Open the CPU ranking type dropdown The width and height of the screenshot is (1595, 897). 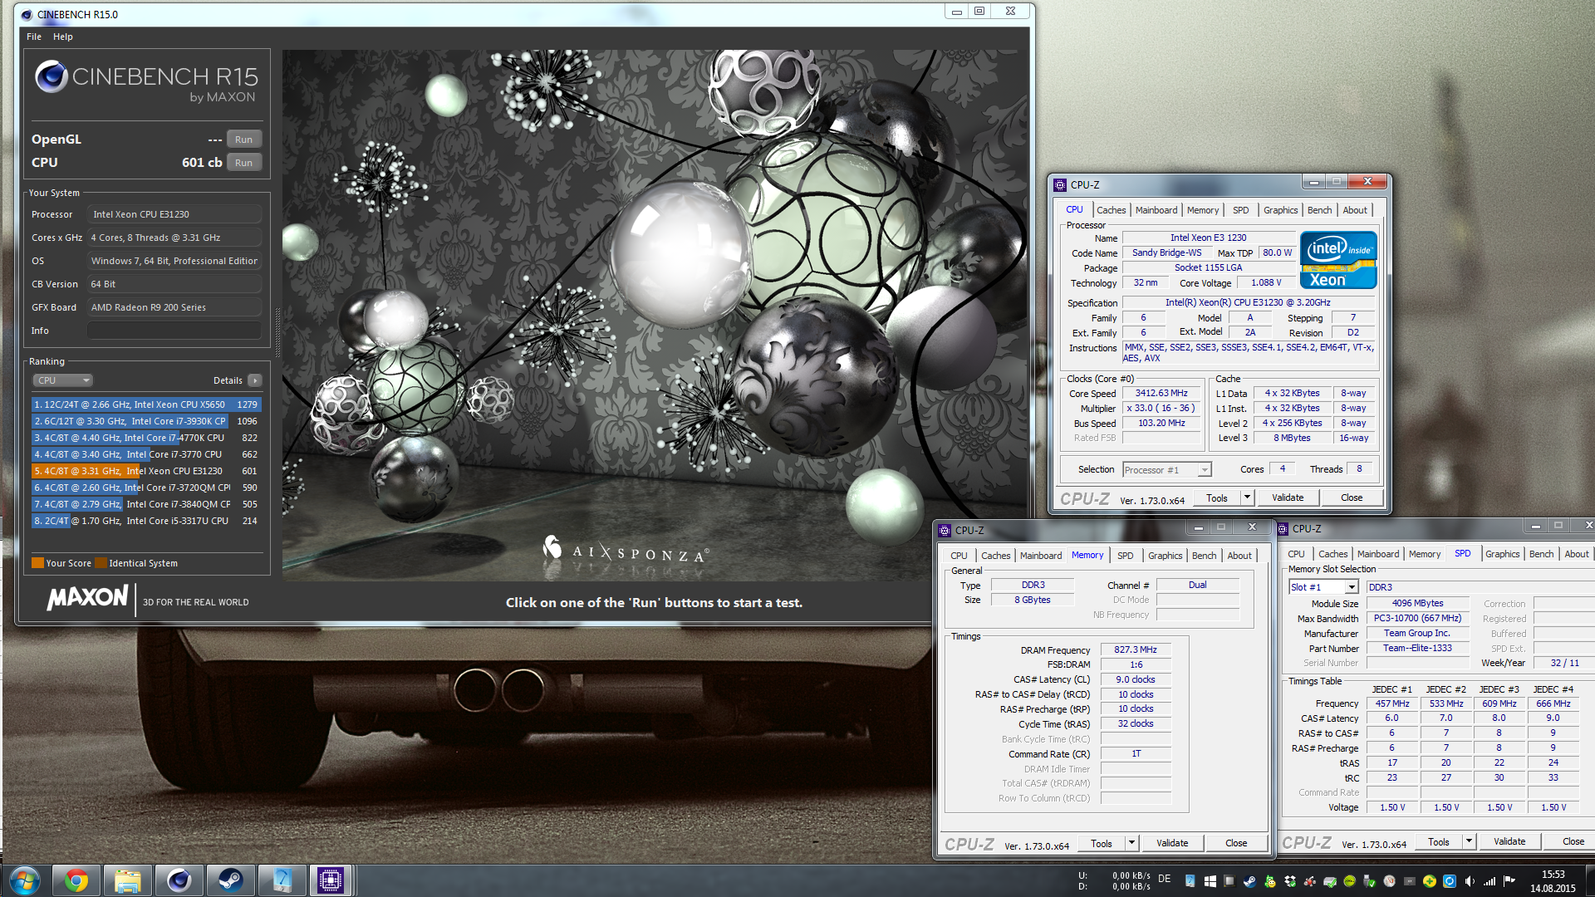pyautogui.click(x=63, y=380)
